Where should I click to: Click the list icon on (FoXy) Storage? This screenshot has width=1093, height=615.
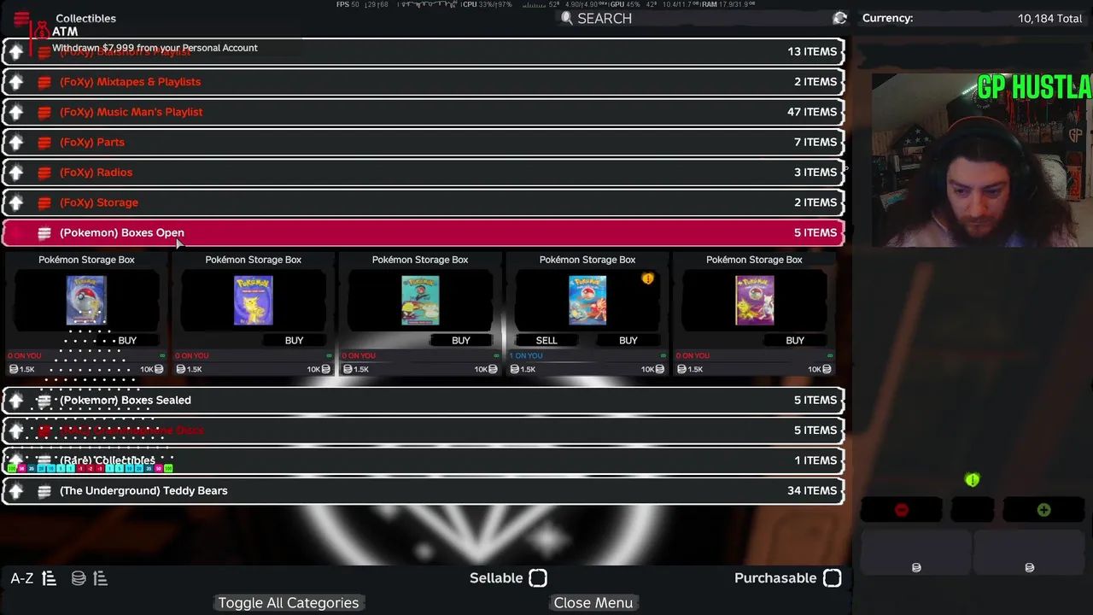pyautogui.click(x=44, y=202)
